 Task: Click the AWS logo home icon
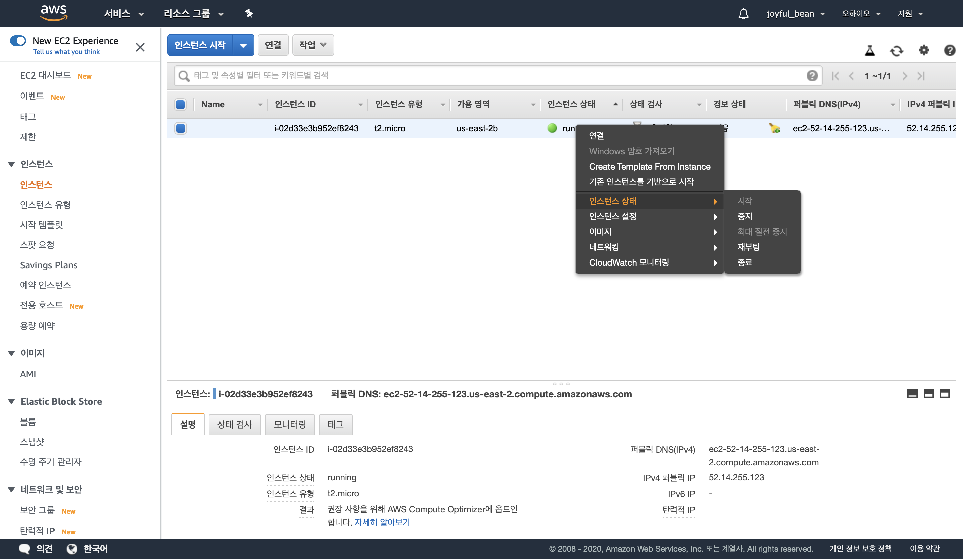click(53, 13)
